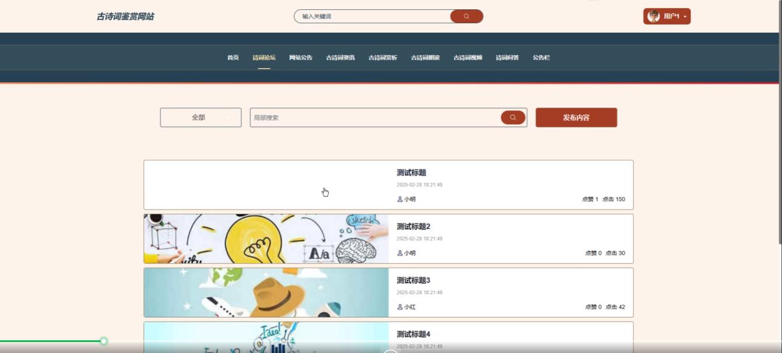
Task: Click user icon beside 小明 in 测试标题 card
Action: (x=400, y=199)
